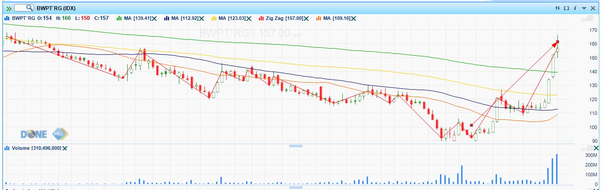Minimize the price pane

tap(584, 19)
